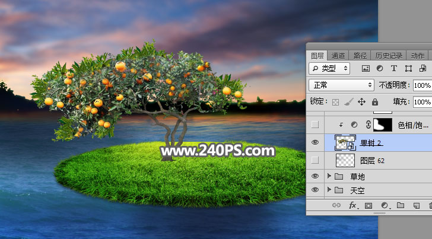Switch to the 历史记录 tab
The image size is (432, 239).
[x=389, y=55]
